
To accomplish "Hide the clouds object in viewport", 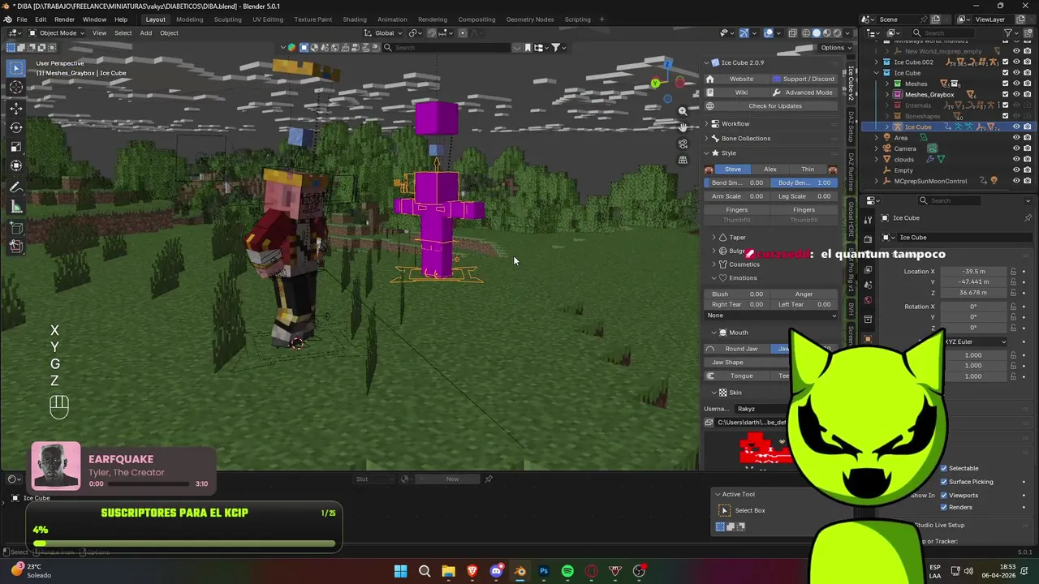I will coord(1016,159).
